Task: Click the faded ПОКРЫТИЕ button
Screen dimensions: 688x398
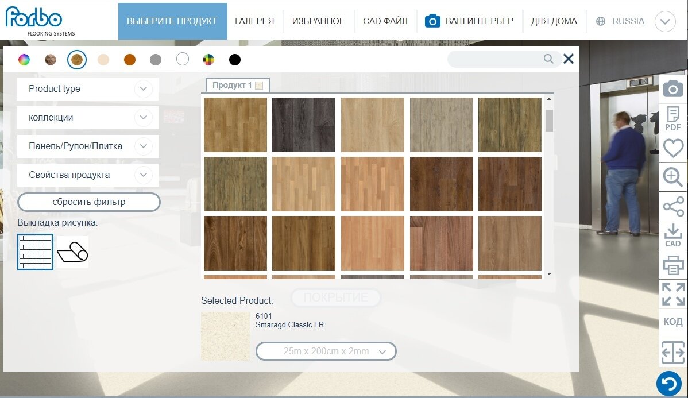Action: point(335,297)
